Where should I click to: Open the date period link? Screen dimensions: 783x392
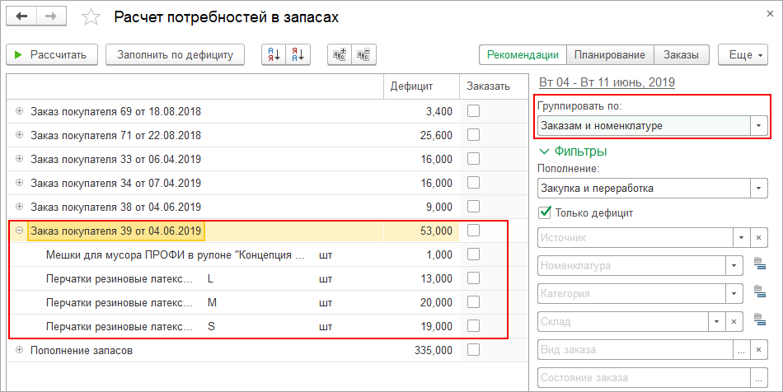pyautogui.click(x=607, y=82)
